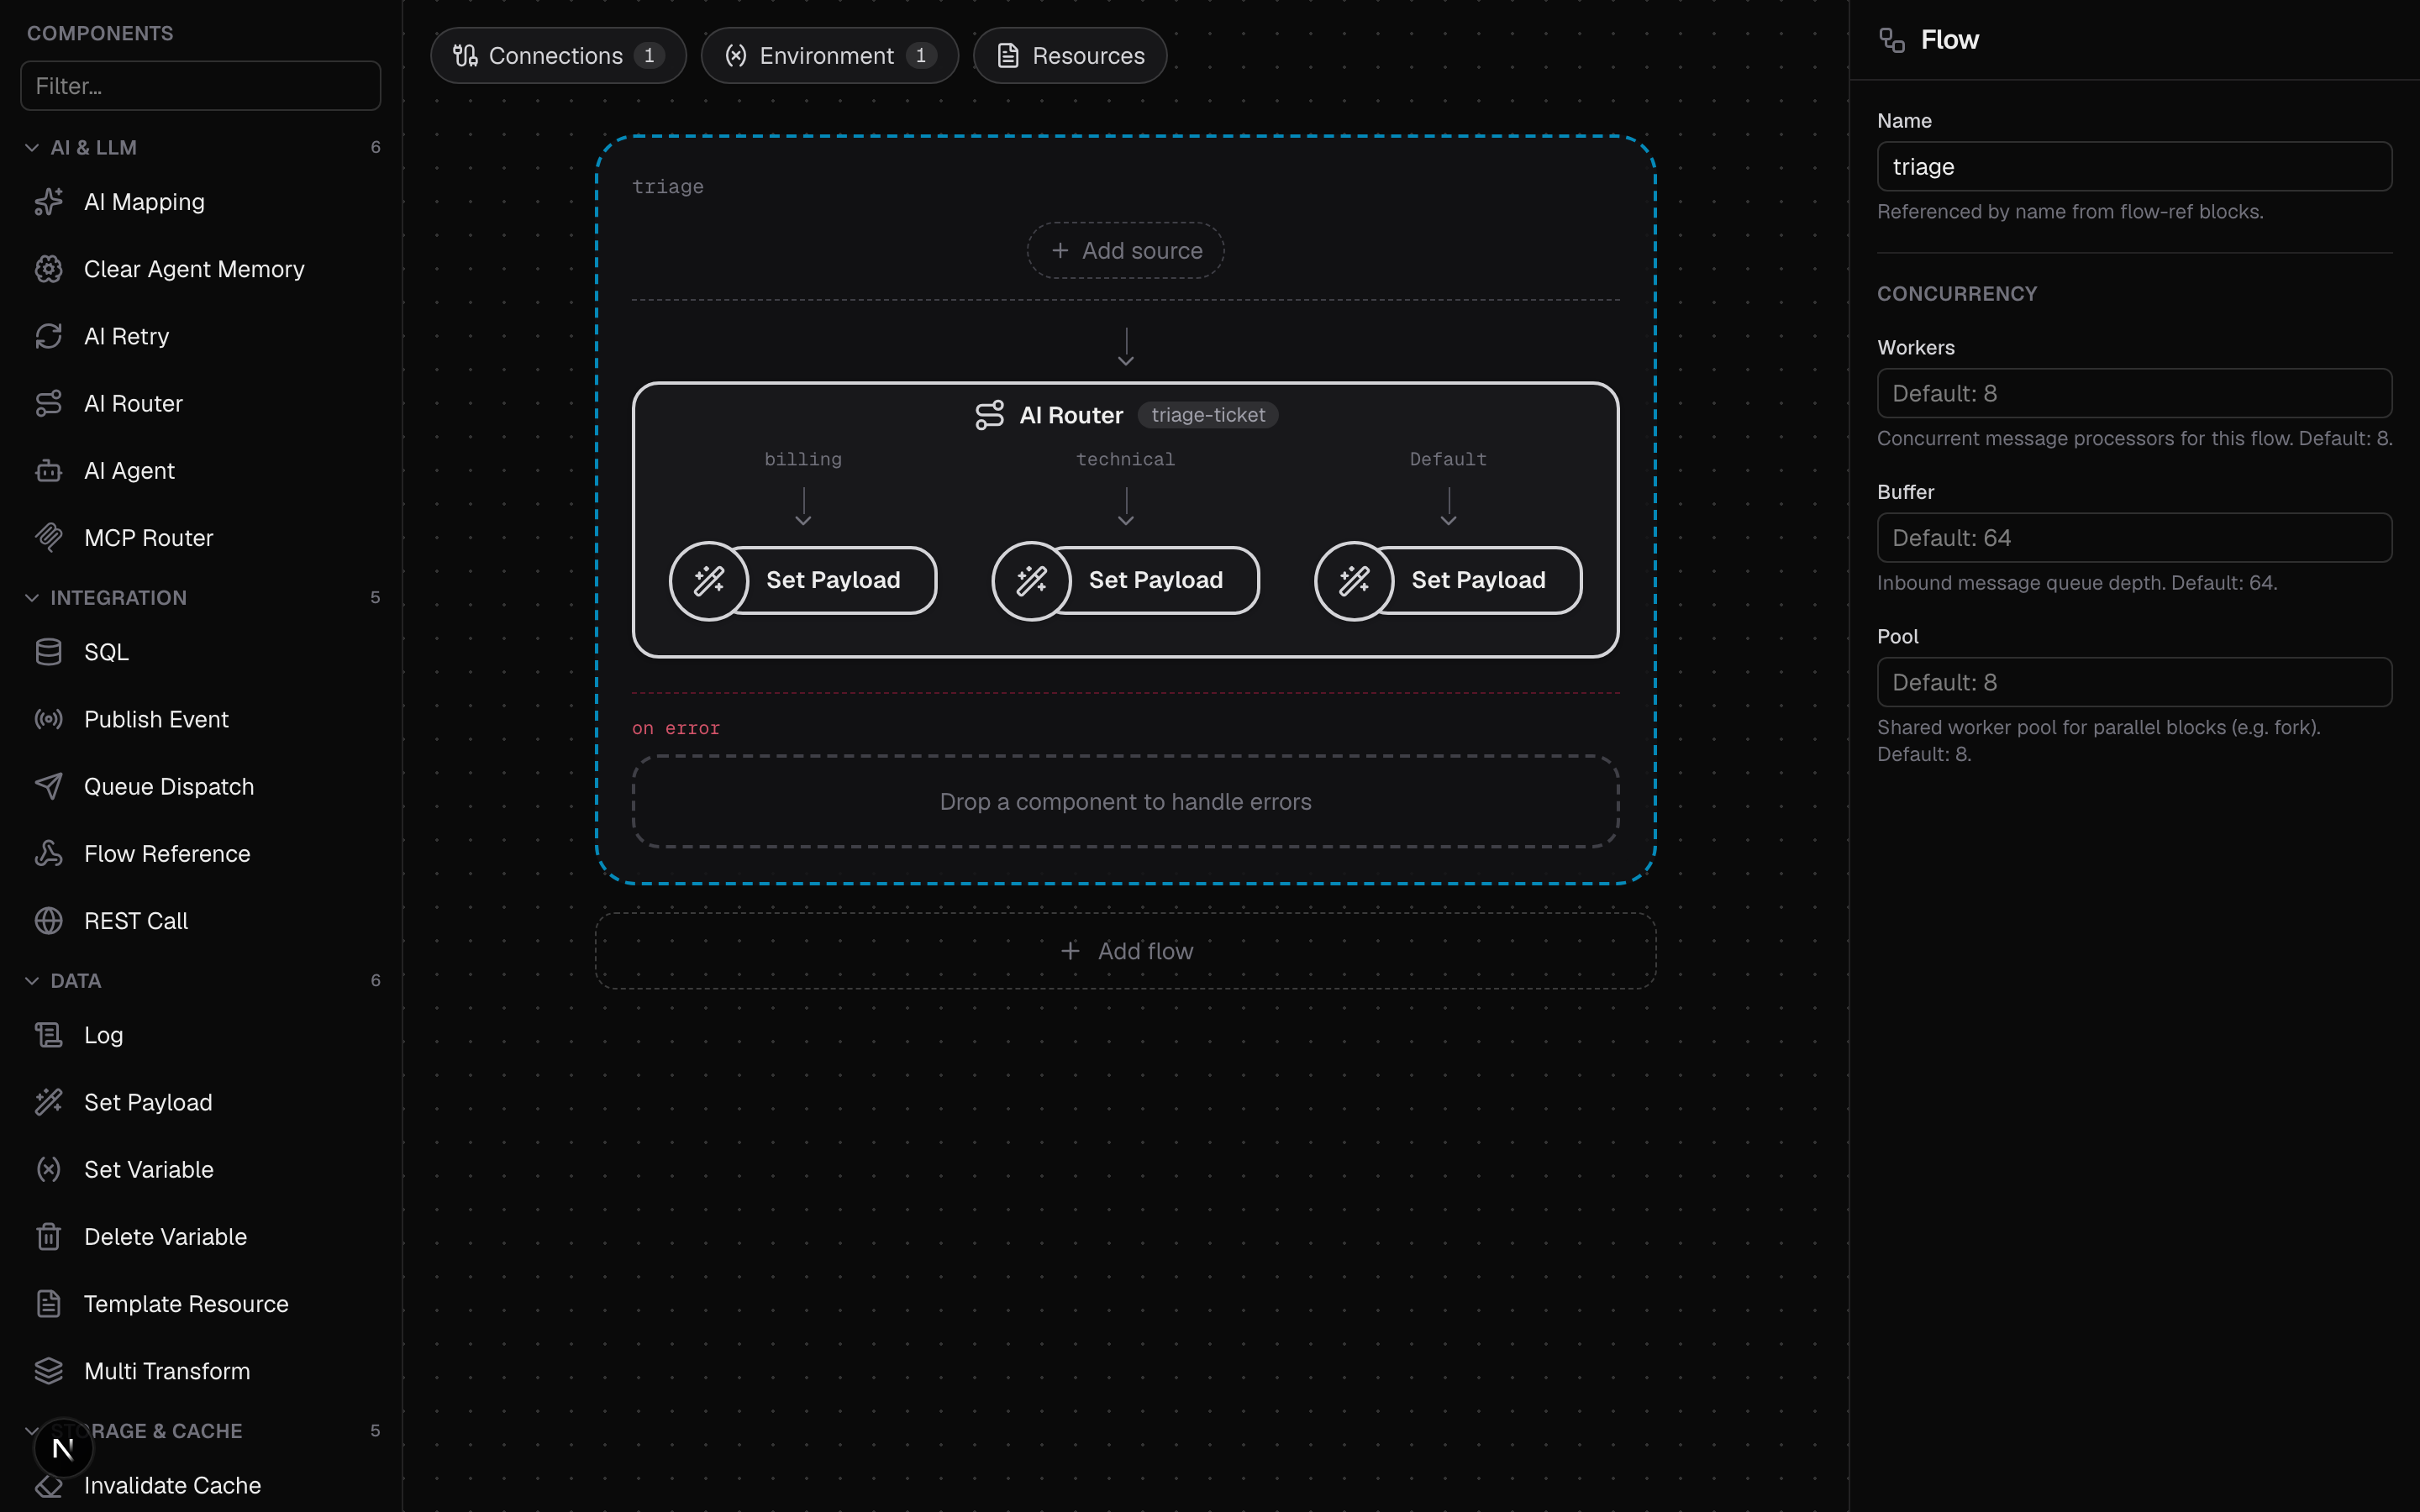
Task: Click the Buffer input field
Action: pyautogui.click(x=2134, y=537)
